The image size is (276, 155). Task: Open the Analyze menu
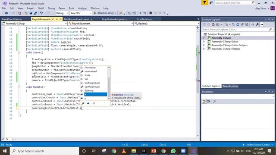tap(82, 8)
